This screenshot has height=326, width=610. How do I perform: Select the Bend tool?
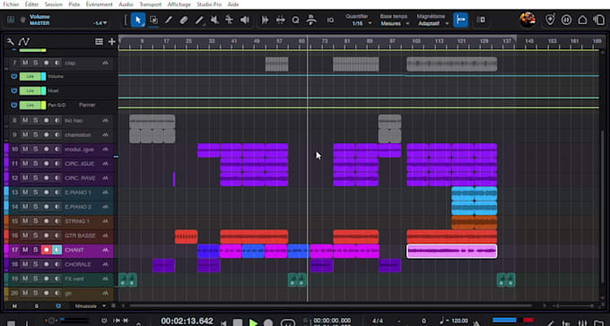[229, 20]
